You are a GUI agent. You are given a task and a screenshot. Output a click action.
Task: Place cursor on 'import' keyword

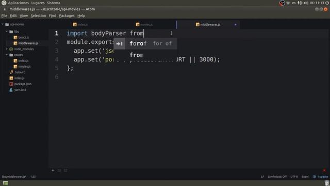(x=77, y=33)
